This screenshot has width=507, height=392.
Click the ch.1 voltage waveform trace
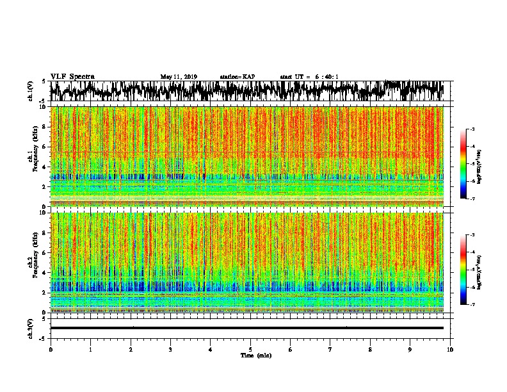[246, 91]
